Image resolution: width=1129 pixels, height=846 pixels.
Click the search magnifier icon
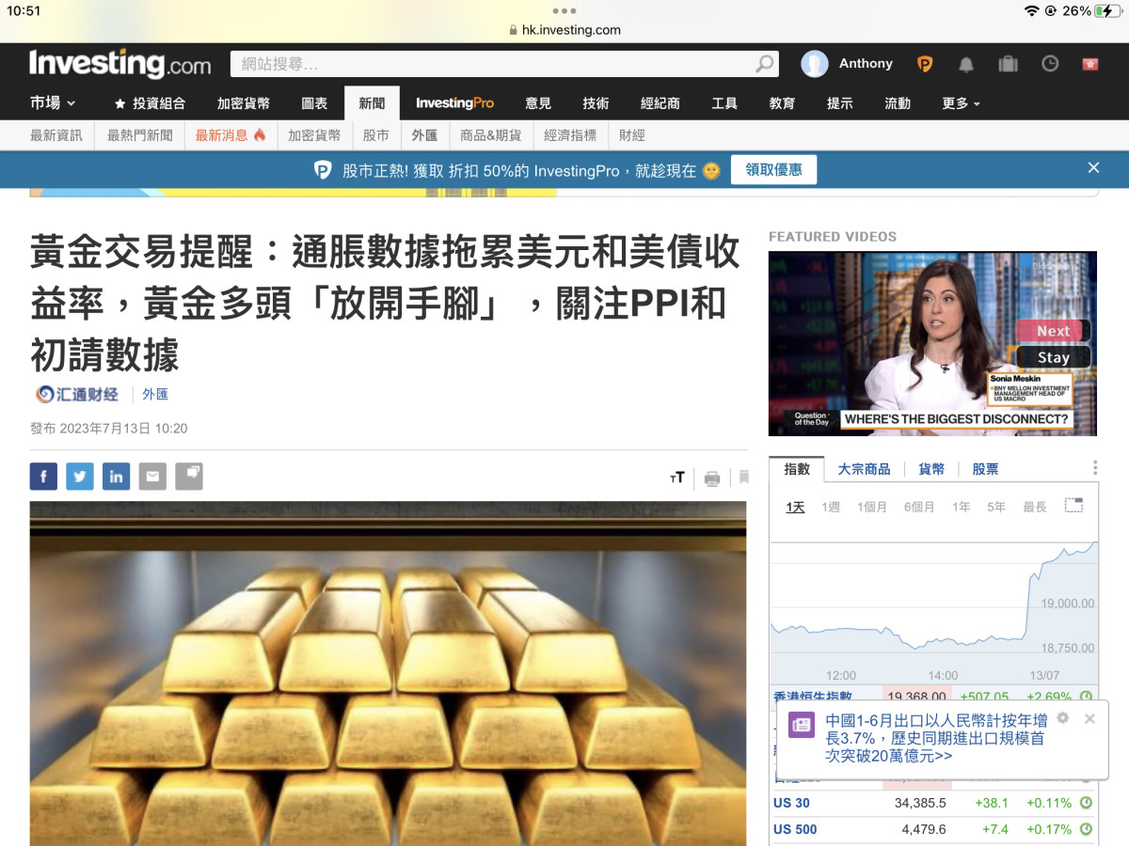coord(765,64)
